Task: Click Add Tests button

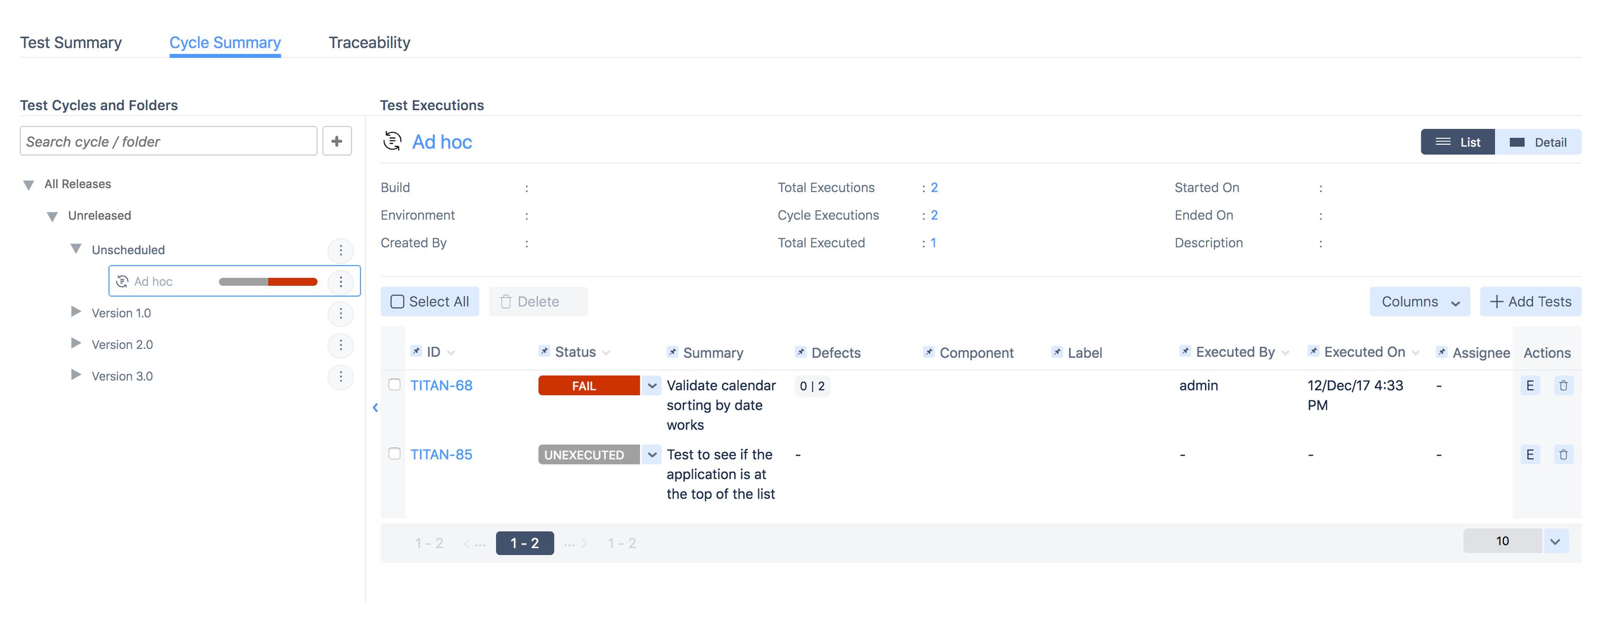Action: point(1530,301)
